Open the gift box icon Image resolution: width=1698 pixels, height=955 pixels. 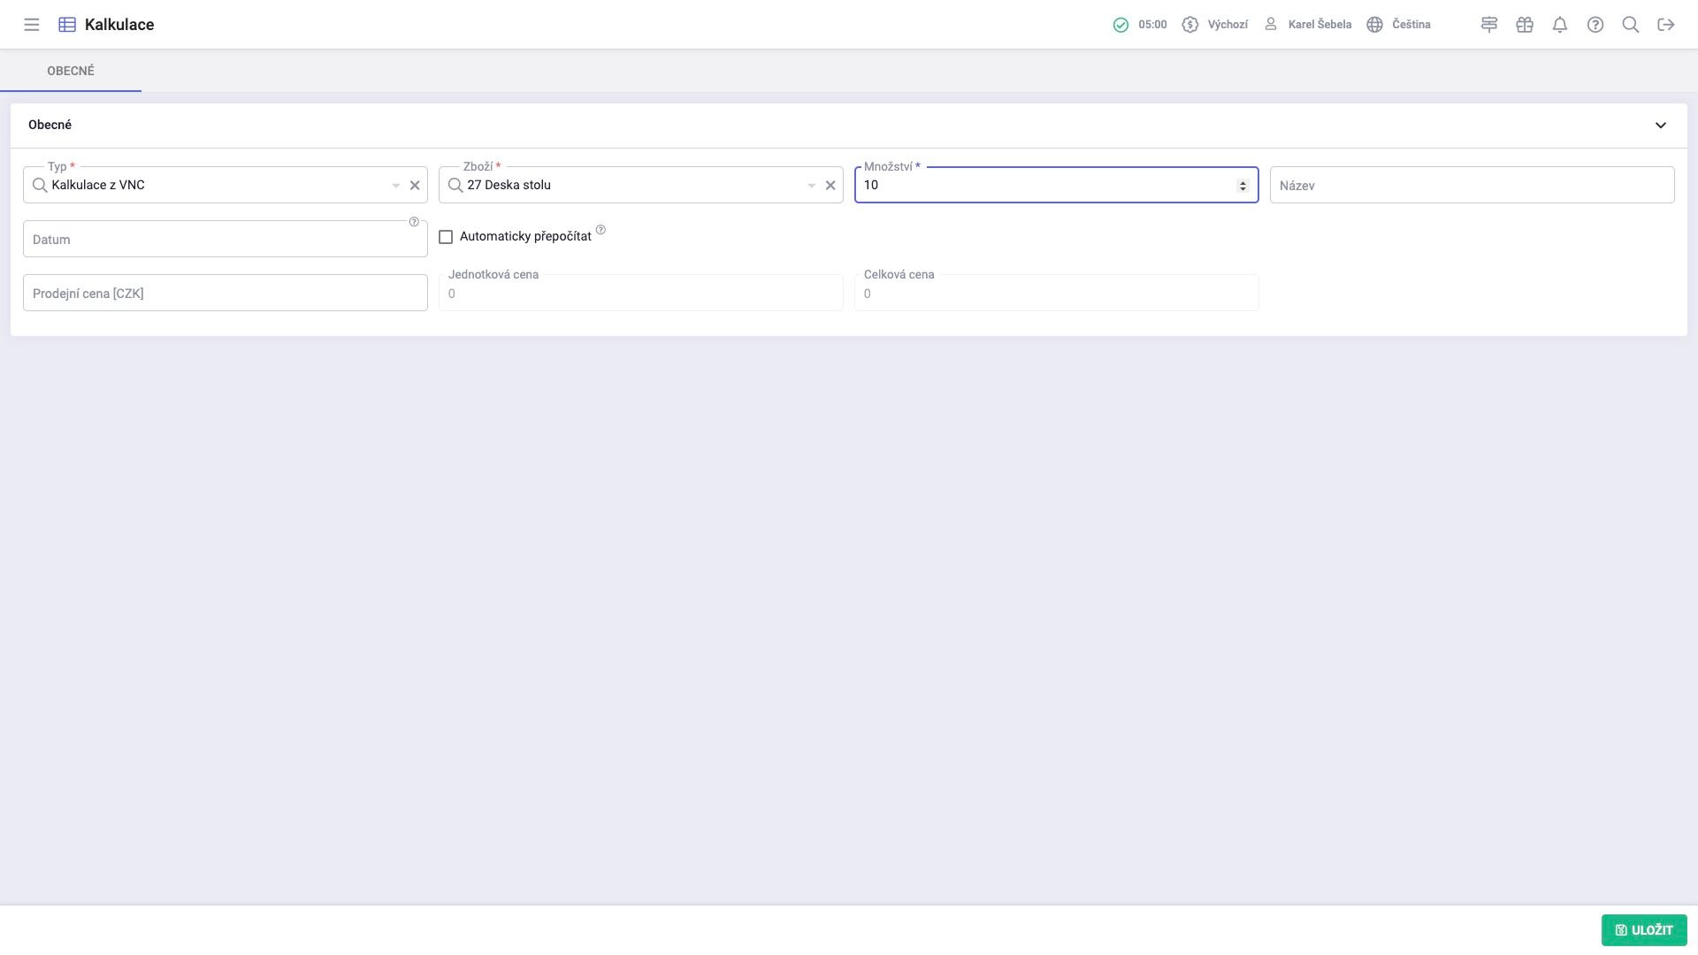(x=1525, y=25)
